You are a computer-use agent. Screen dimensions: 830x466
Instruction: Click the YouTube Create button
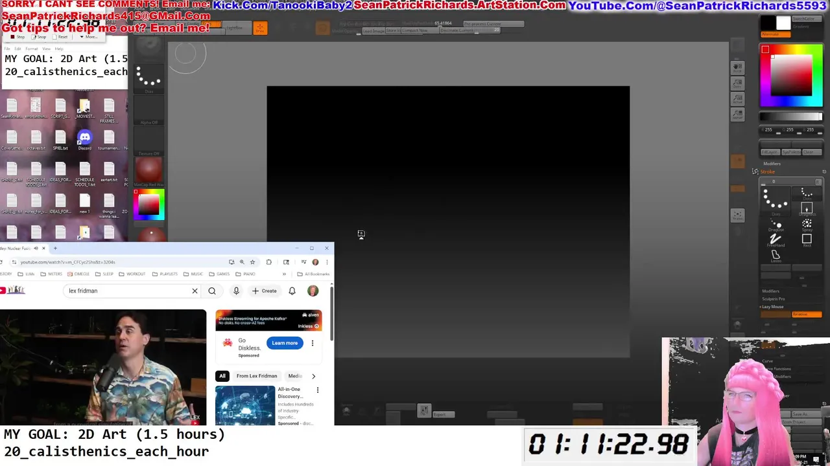265,291
